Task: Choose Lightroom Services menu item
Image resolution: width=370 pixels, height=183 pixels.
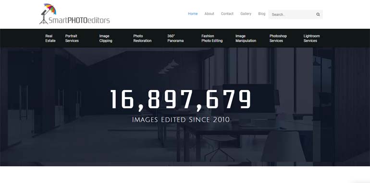Action: (x=311, y=38)
